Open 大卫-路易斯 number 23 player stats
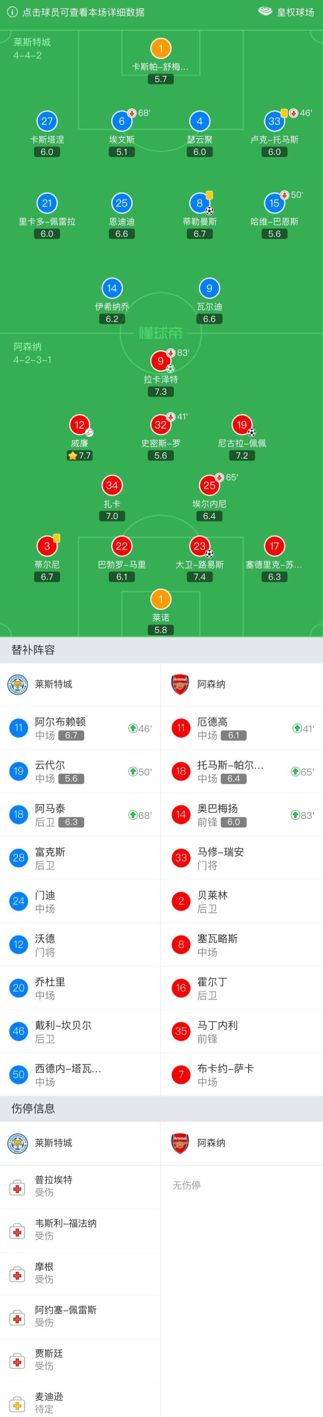 tap(199, 546)
